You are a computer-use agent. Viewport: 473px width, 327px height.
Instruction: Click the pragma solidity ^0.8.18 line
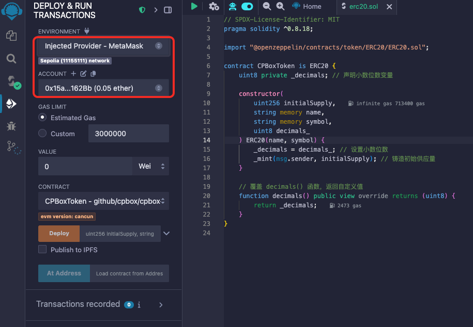tap(268, 28)
